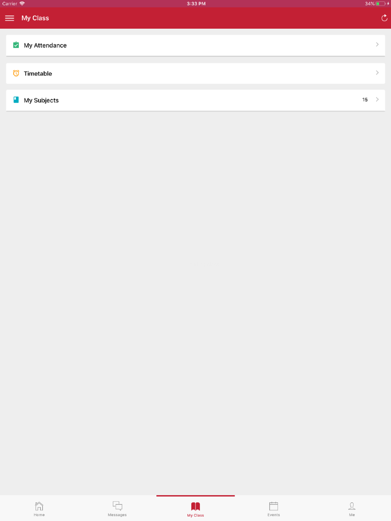Viewport: 391px width, 521px height.
Task: Open the My Subjects row
Action: [195, 100]
